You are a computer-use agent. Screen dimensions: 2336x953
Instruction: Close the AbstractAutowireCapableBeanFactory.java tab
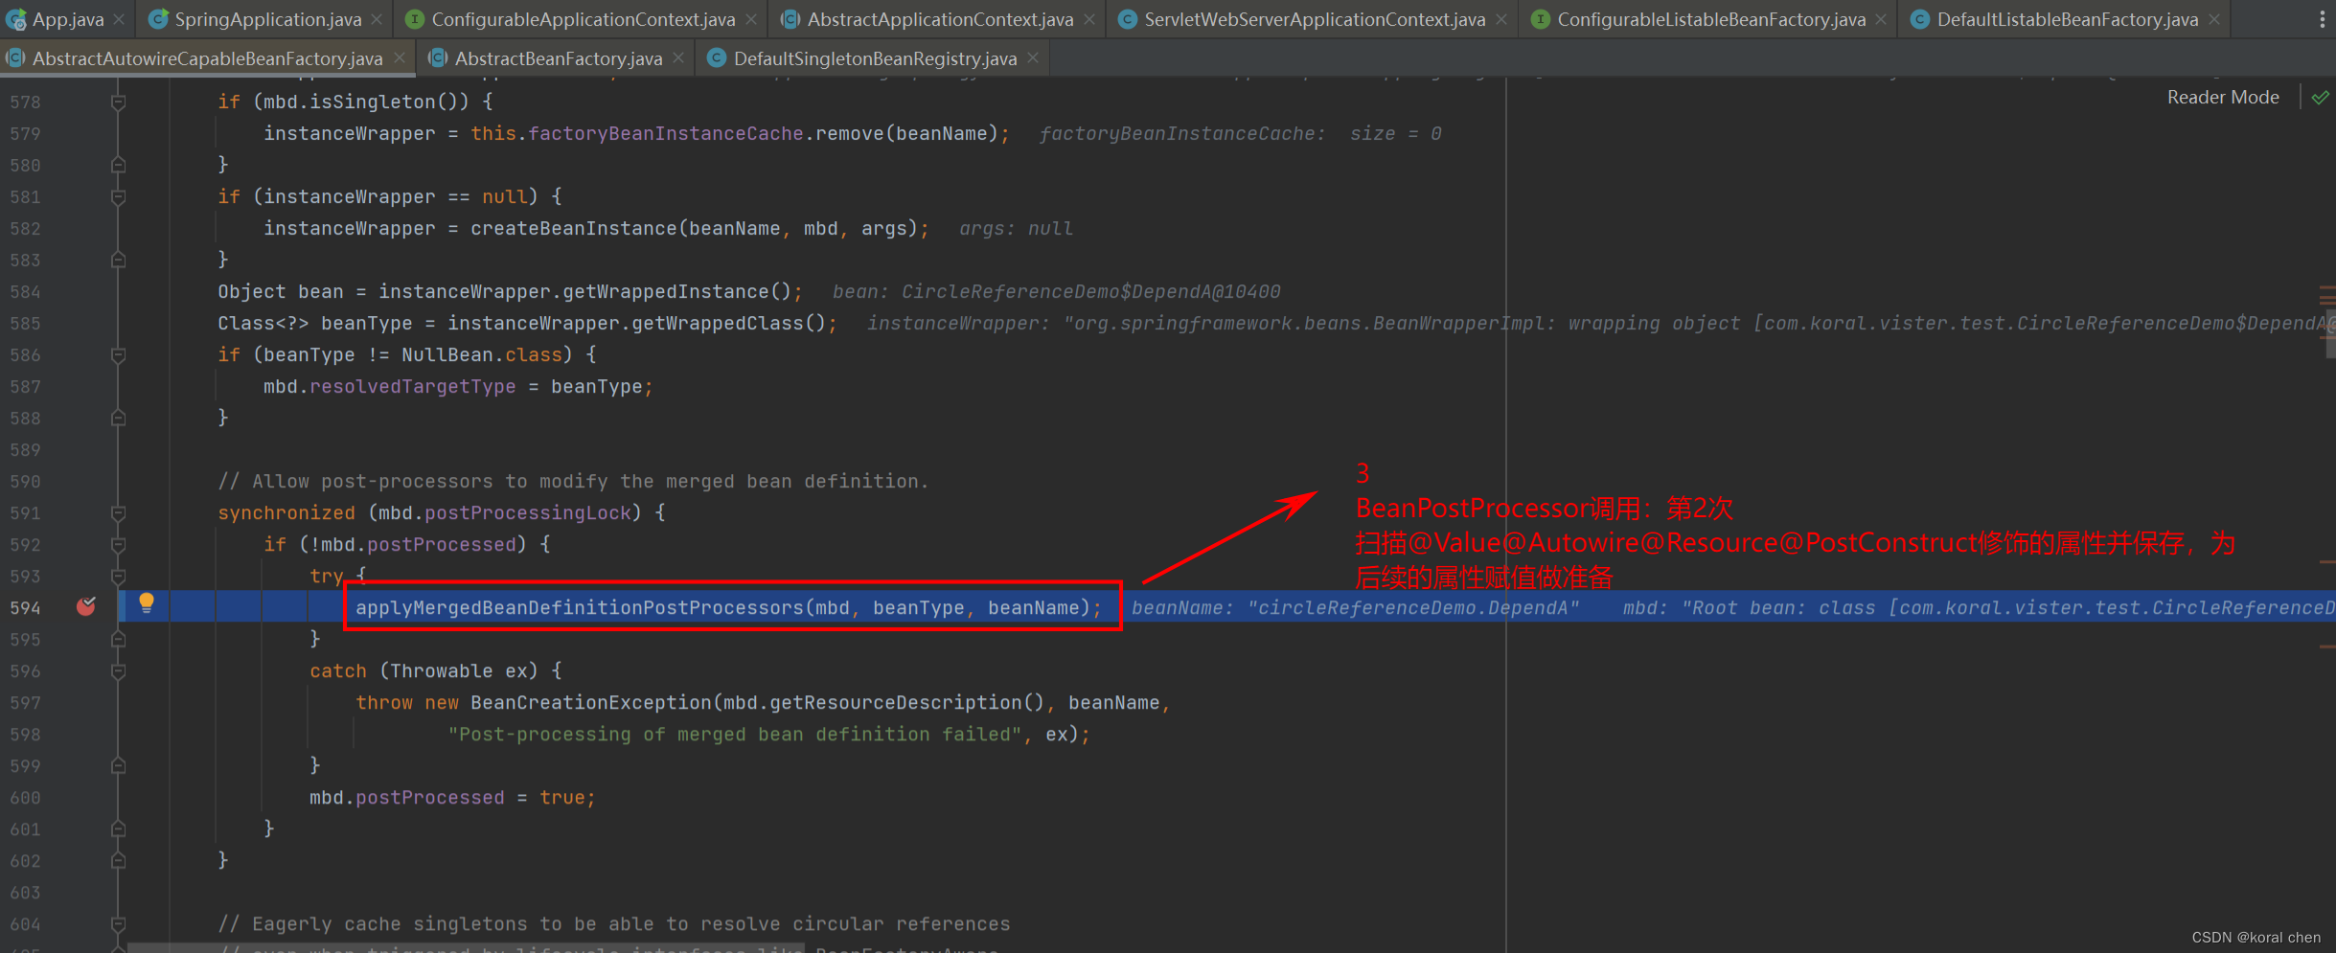coord(400,58)
